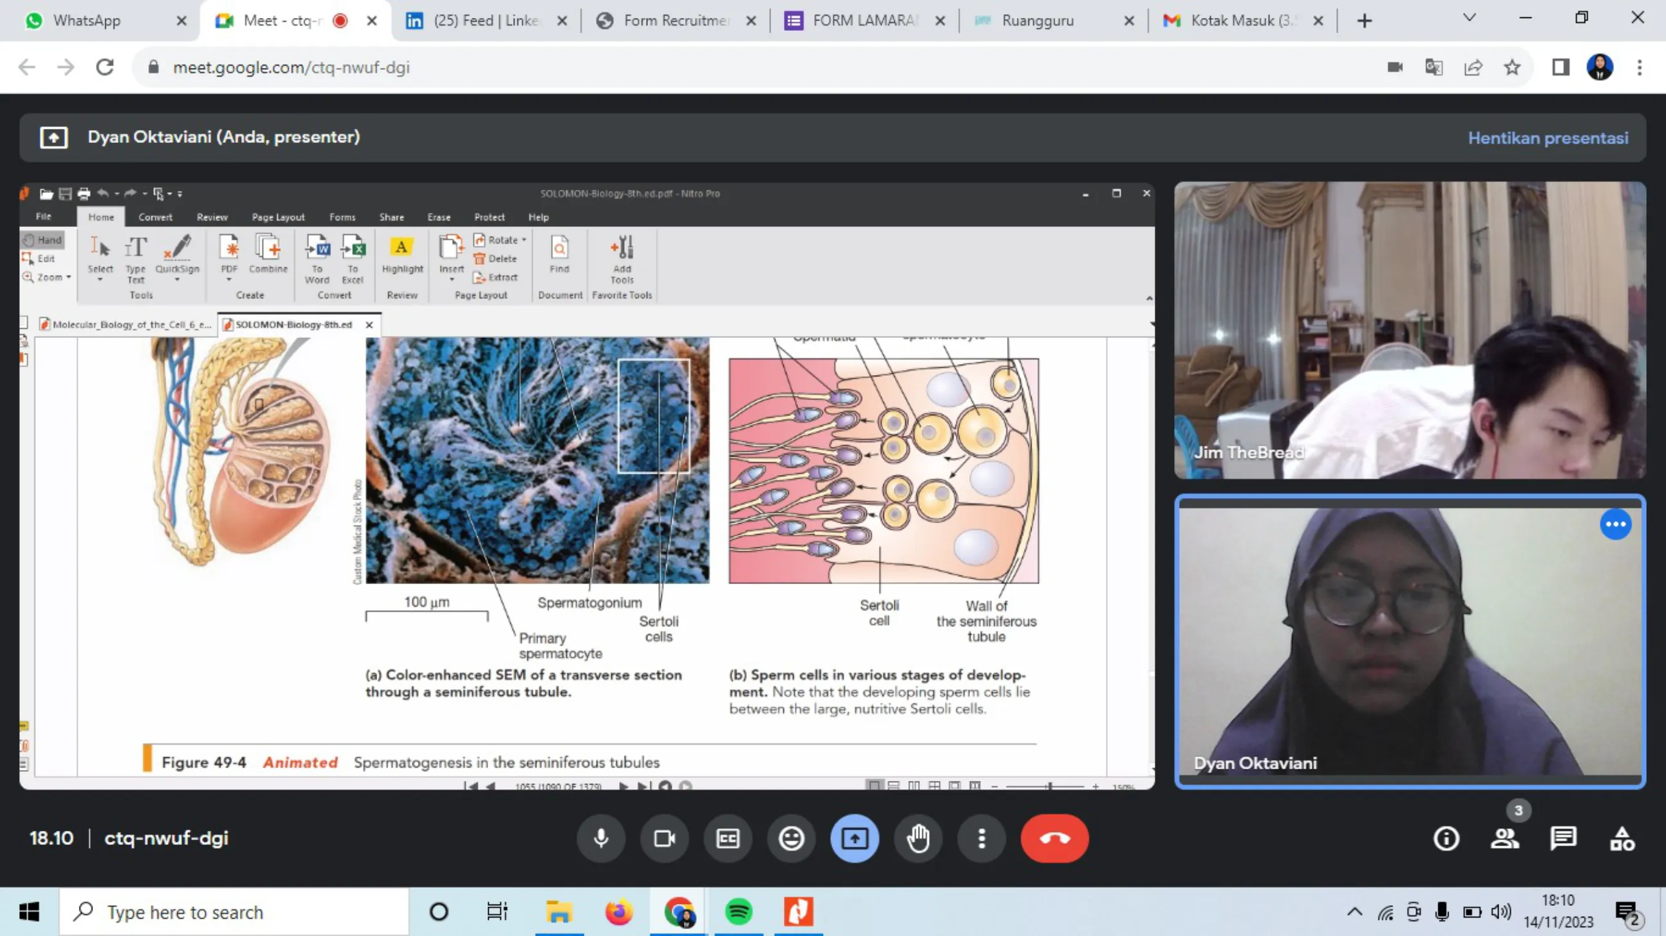Hang up the call
1666x936 pixels.
(x=1054, y=839)
